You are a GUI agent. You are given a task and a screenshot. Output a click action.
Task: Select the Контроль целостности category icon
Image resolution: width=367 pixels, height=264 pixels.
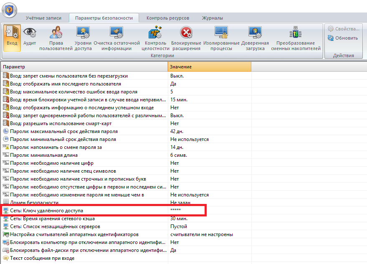coord(155,38)
